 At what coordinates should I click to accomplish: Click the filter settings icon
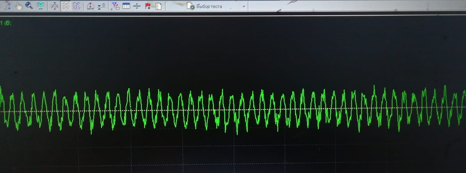116,6
